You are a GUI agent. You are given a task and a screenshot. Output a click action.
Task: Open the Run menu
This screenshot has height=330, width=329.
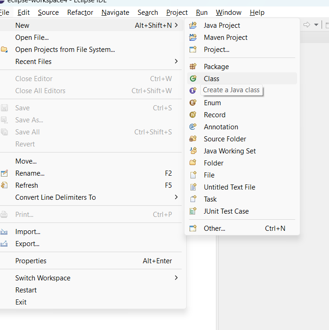point(202,13)
